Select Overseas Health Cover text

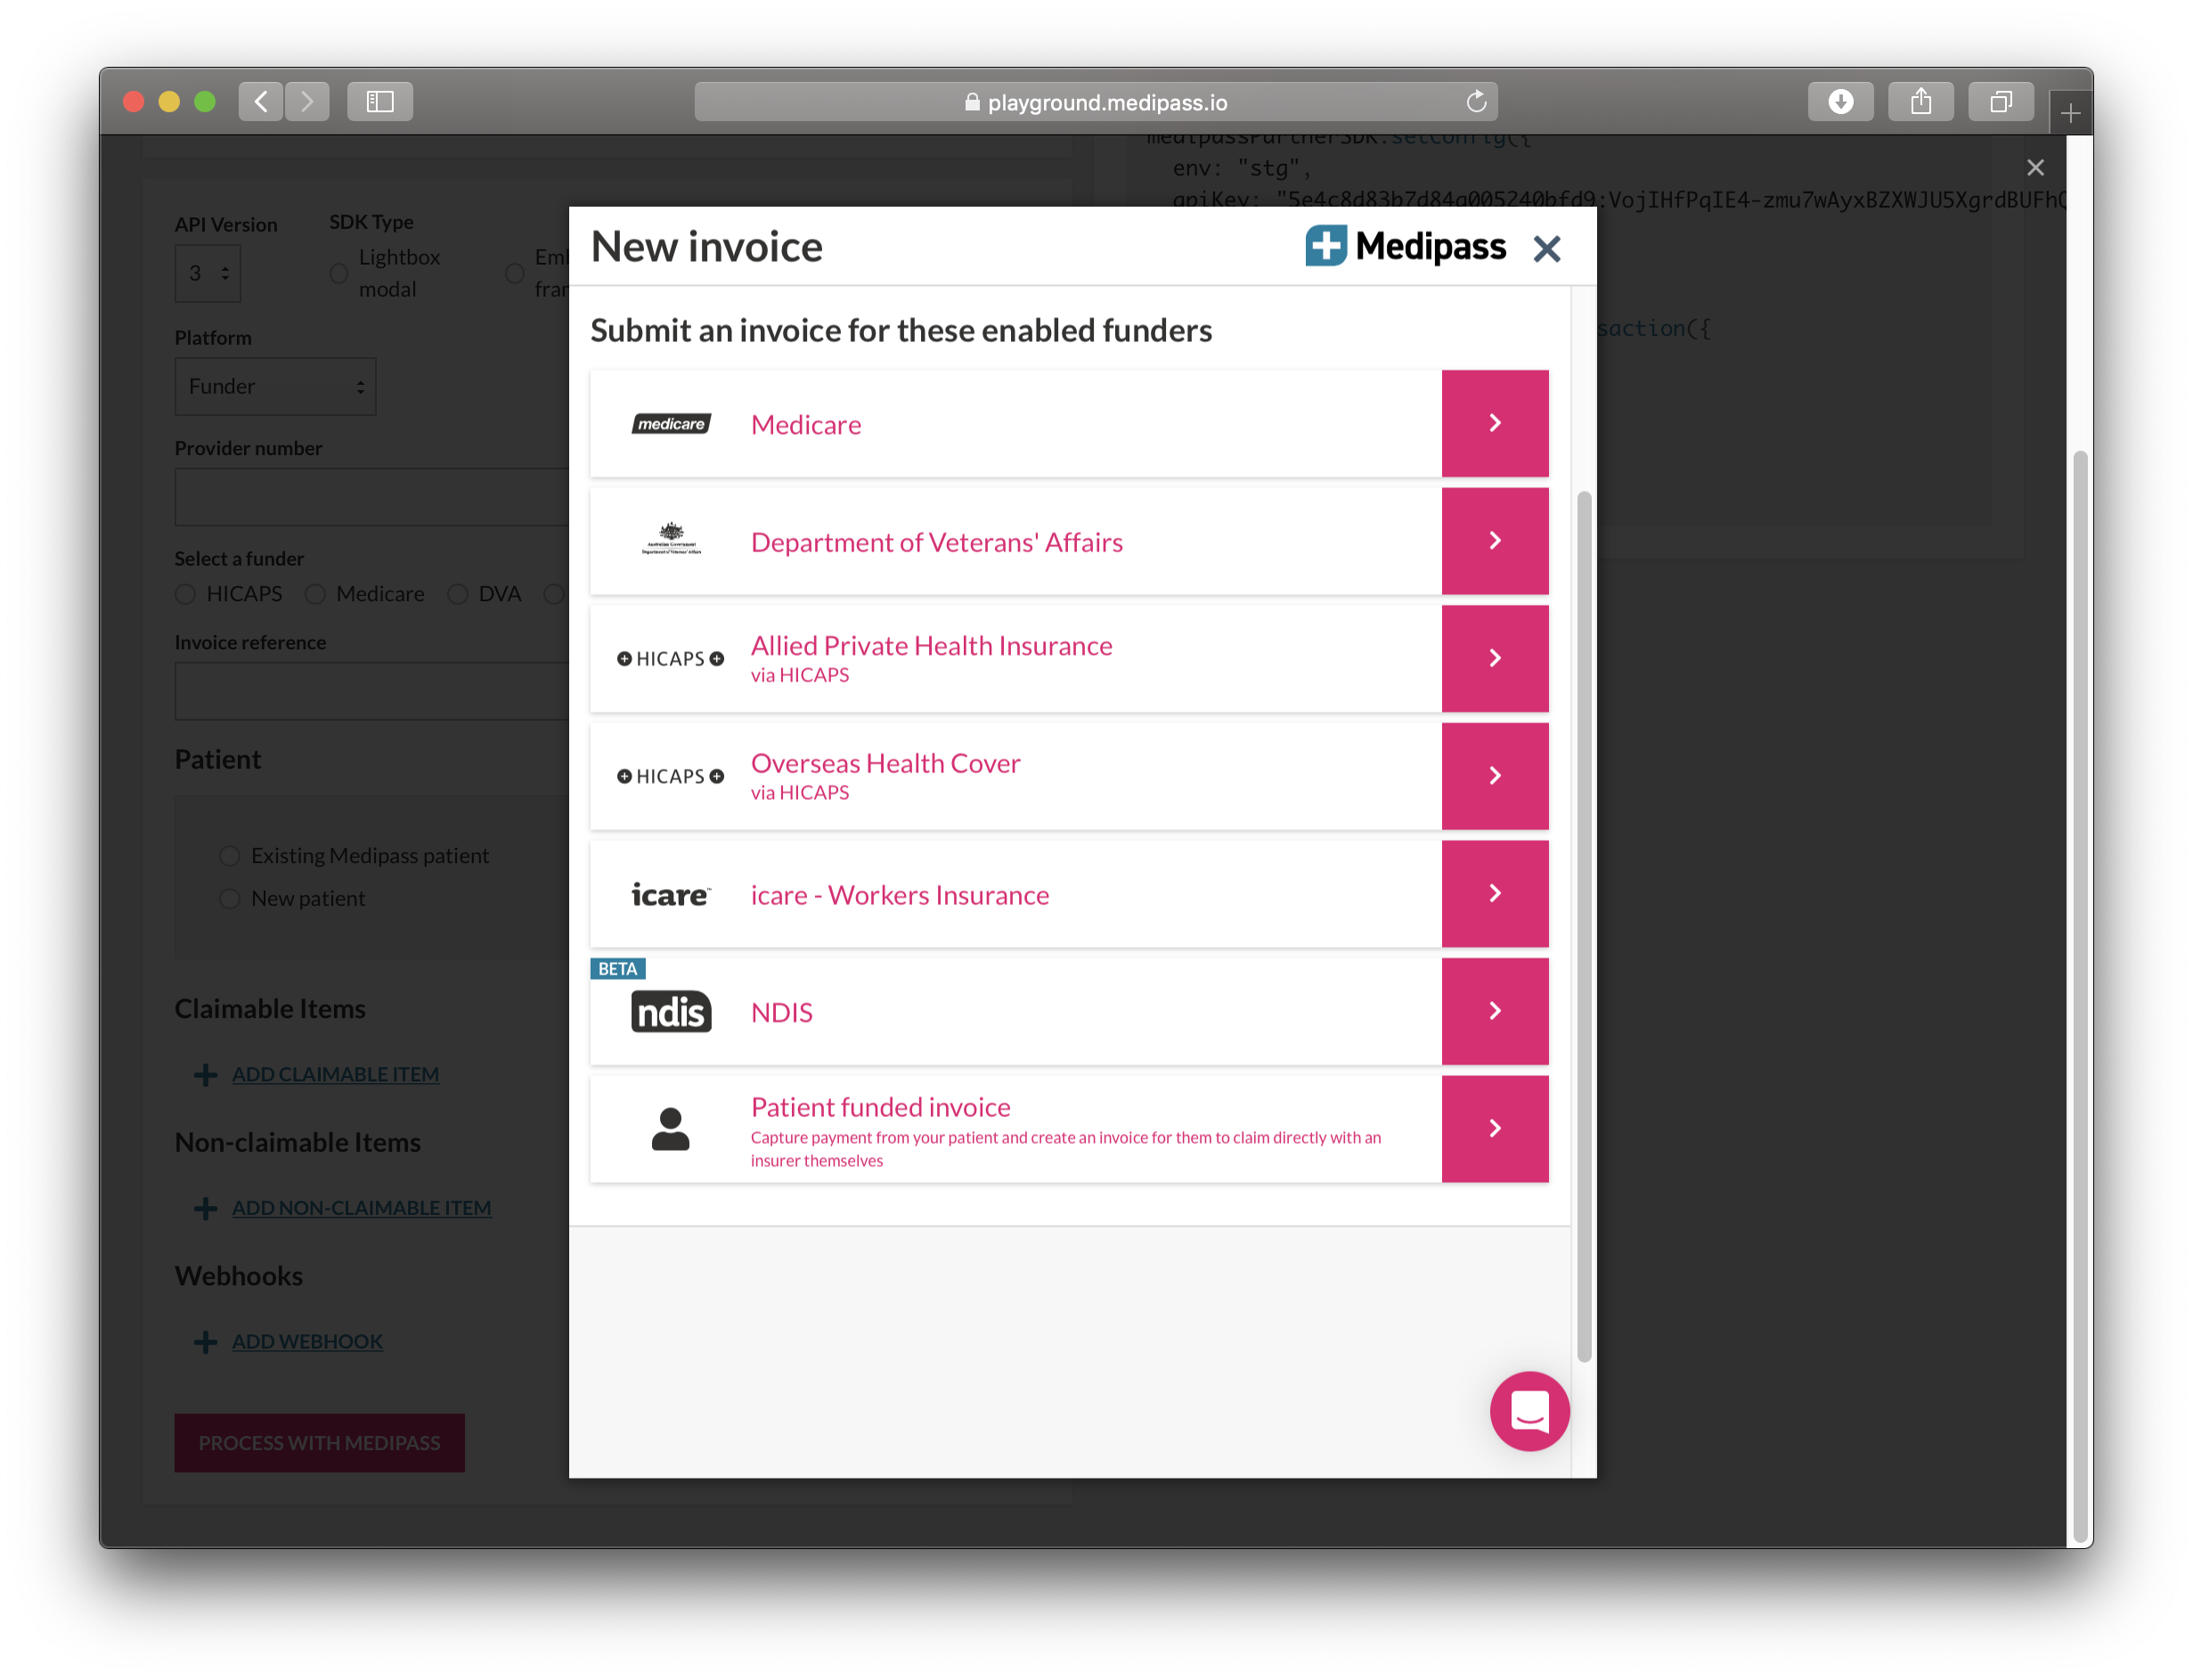[886, 763]
